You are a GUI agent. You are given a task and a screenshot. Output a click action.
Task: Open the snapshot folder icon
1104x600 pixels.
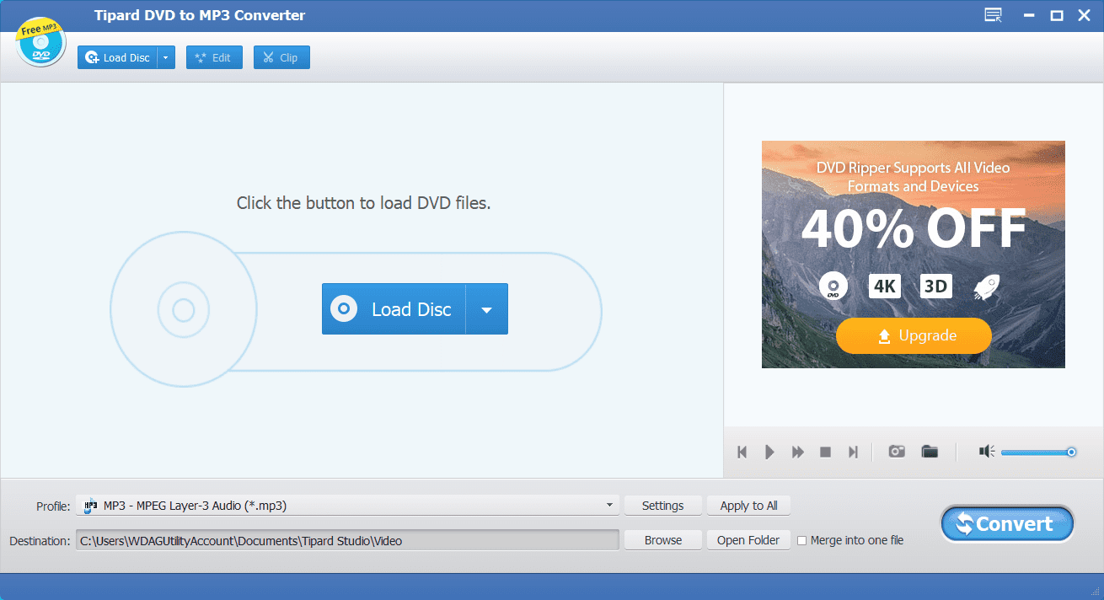930,452
